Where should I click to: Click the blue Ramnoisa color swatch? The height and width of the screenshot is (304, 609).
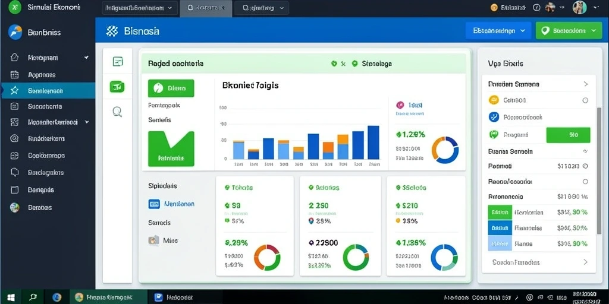500,228
